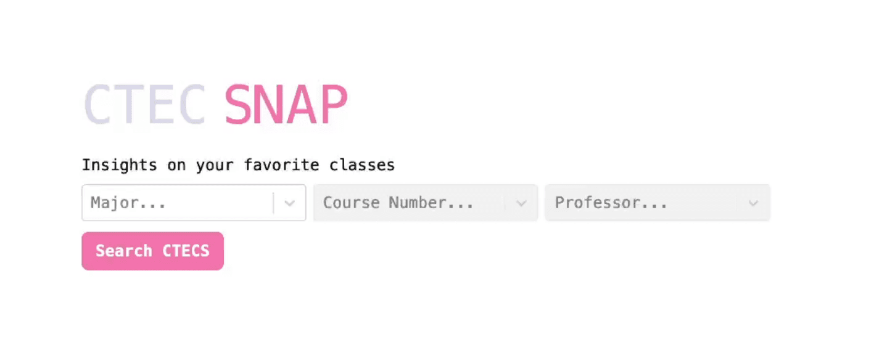
Task: Click the word "CTECS" on the pink button
Action: [x=186, y=251]
